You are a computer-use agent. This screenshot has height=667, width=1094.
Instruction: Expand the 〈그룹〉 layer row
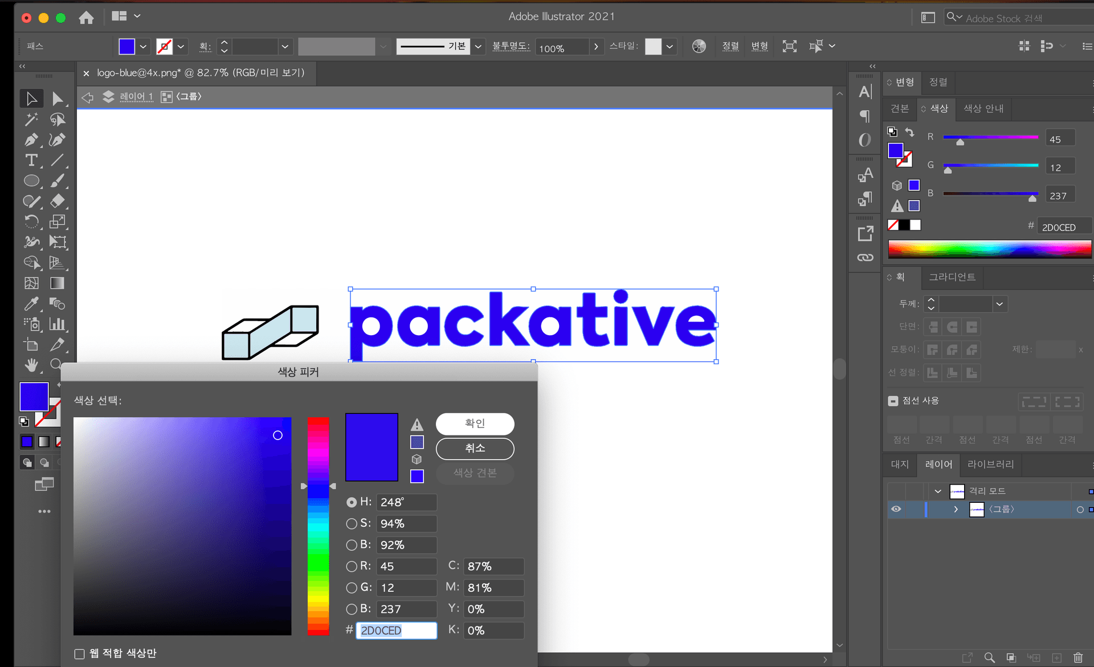click(956, 509)
